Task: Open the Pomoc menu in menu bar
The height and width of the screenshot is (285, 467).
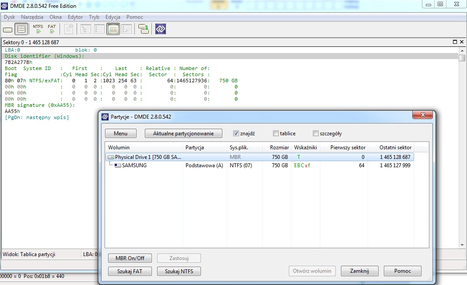Action: coord(135,17)
